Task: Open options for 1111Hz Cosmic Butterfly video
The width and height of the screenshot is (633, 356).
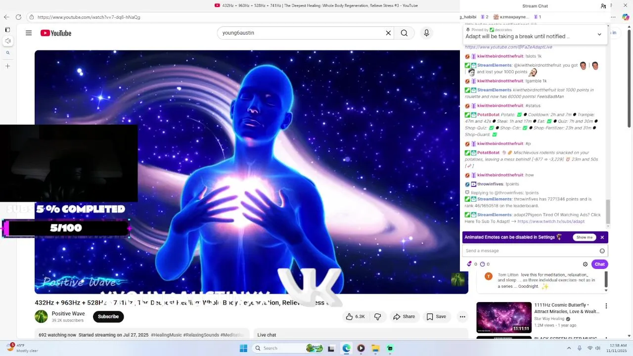Action: [606, 306]
